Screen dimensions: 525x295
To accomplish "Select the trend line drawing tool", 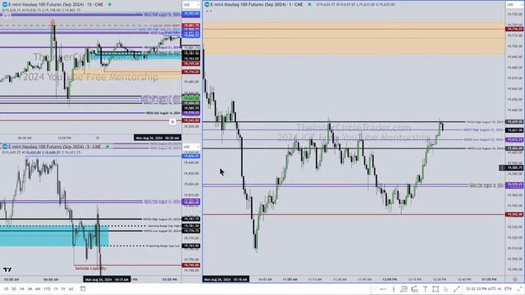I will point(456,289).
